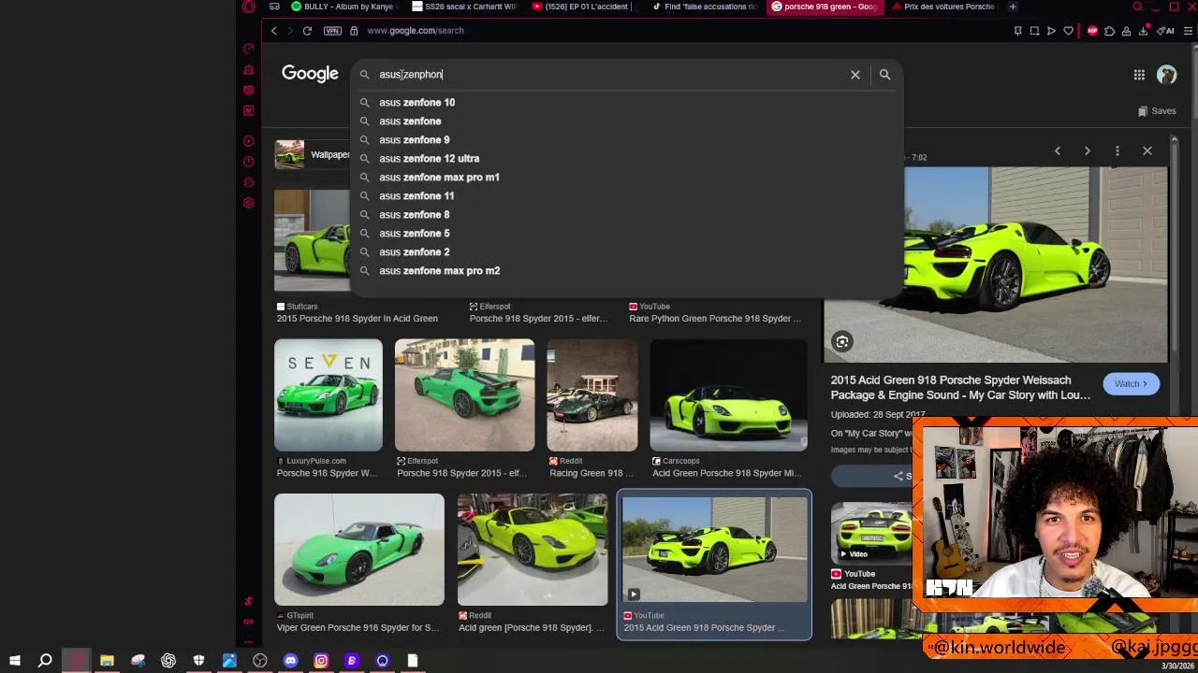Open Windows taskbar search
1198x673 pixels.
(x=45, y=661)
